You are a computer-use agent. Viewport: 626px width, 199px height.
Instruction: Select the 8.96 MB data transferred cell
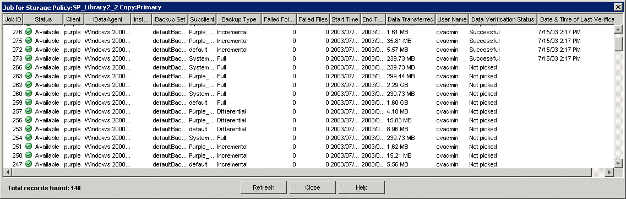point(398,128)
